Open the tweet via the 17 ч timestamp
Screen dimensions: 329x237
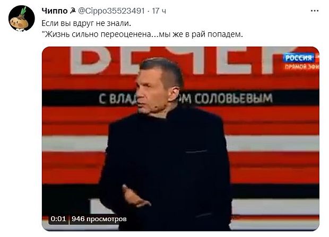[x=159, y=11]
